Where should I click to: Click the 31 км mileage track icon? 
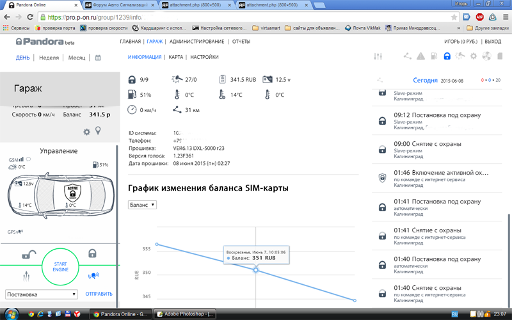pos(177,110)
